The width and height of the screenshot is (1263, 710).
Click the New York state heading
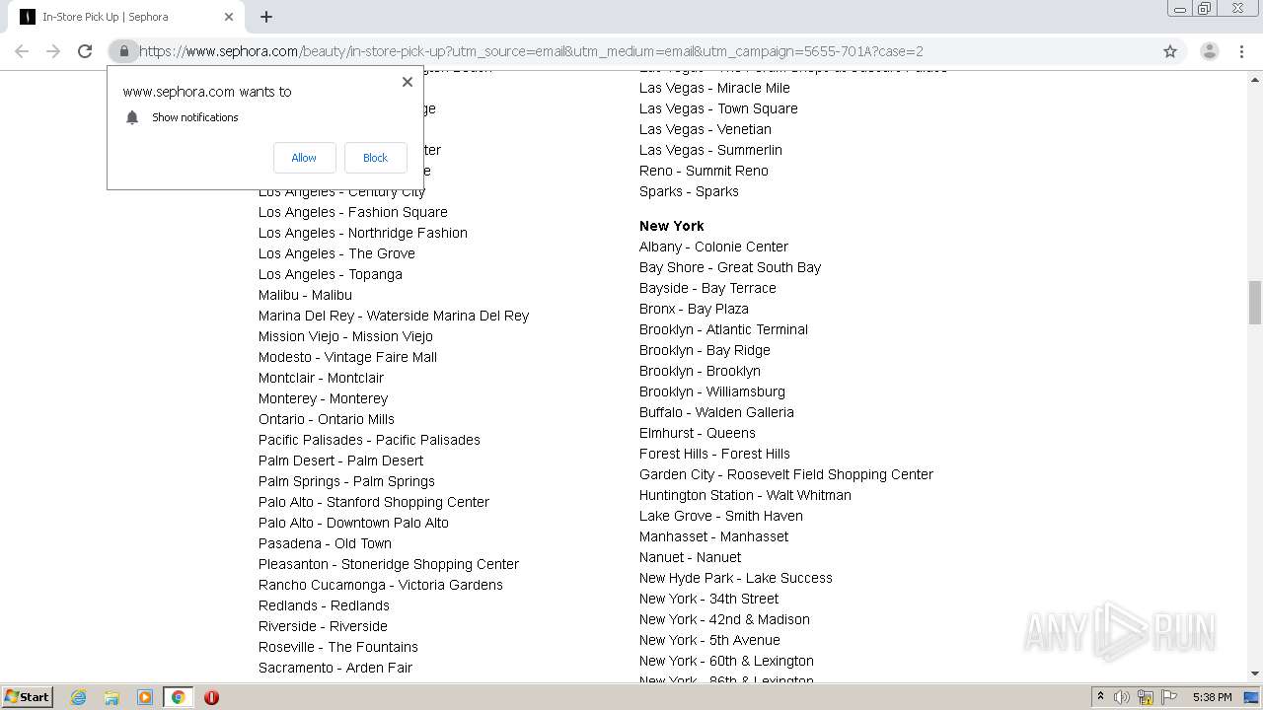(671, 226)
